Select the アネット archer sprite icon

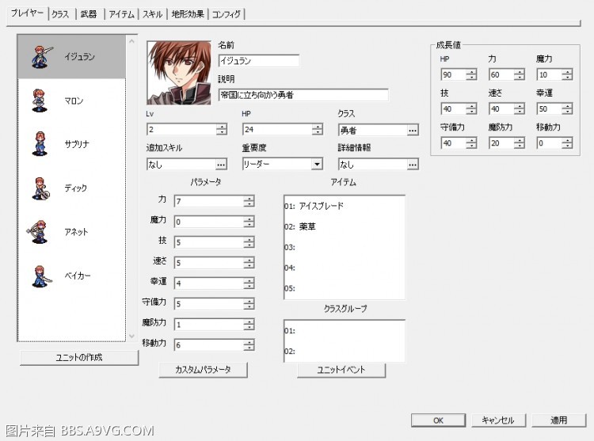pyautogui.click(x=38, y=232)
